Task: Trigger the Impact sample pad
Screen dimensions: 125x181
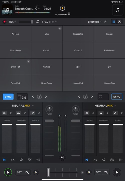Action: pos(109,34)
